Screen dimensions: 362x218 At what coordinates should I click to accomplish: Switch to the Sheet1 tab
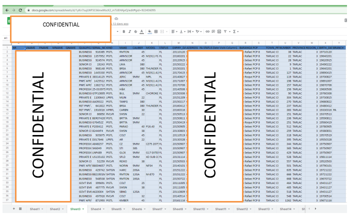coord(34,209)
